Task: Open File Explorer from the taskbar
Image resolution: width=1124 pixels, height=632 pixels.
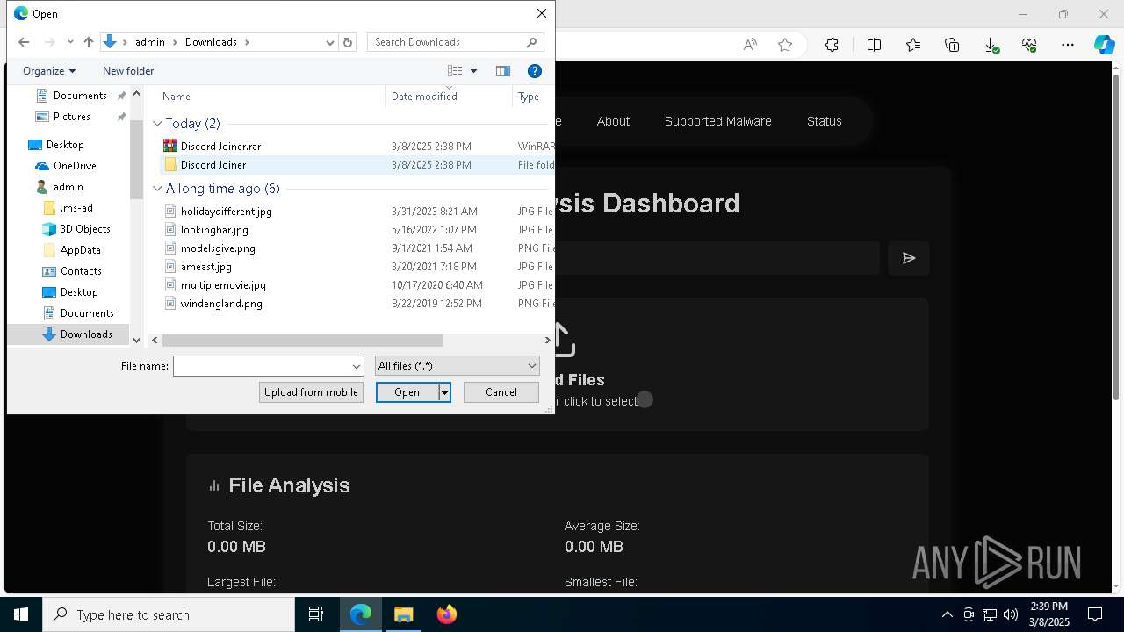Action: [x=403, y=614]
